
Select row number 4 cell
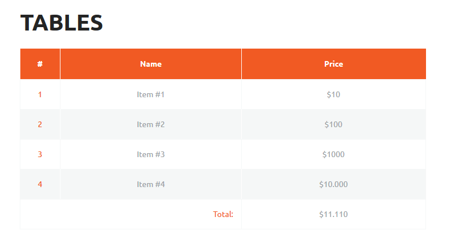point(40,184)
